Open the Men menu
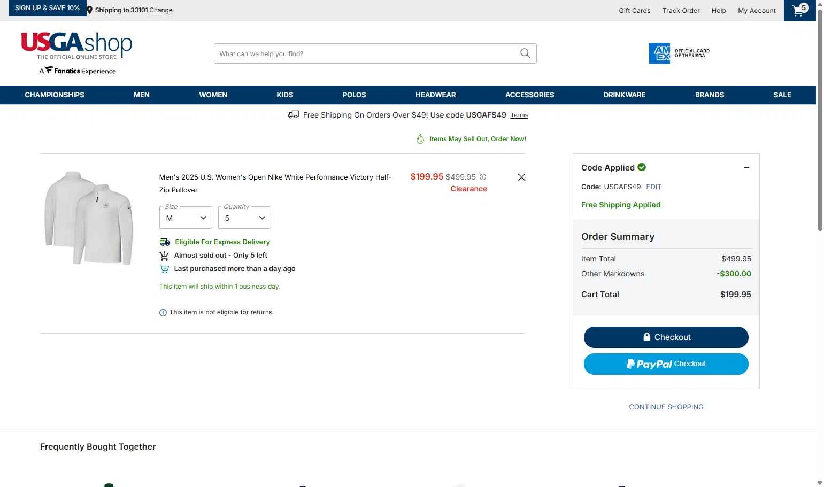 142,95
